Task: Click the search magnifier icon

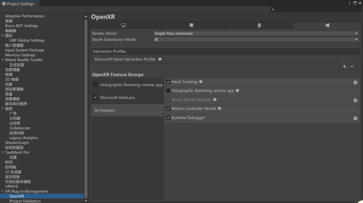Action: [x=273, y=10]
